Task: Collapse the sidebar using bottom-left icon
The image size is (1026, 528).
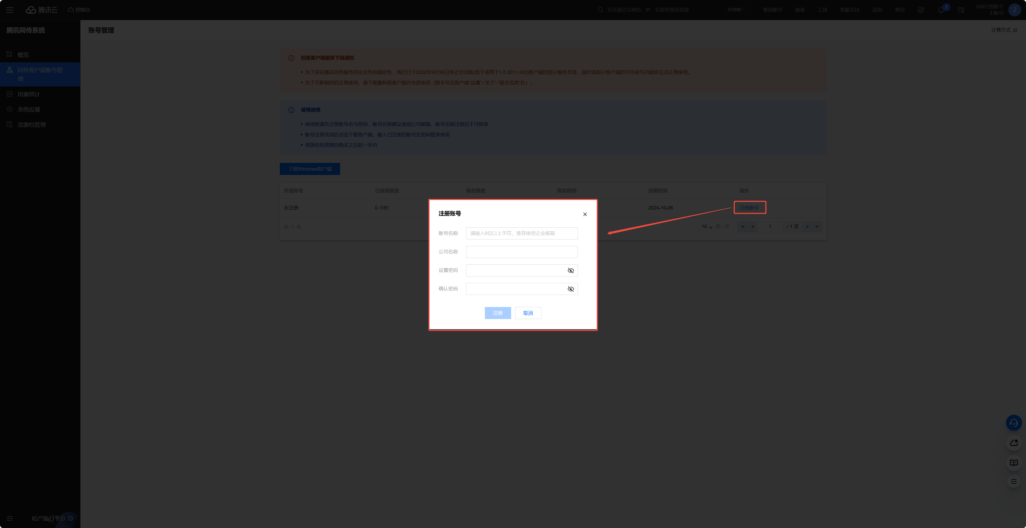Action: click(10, 518)
